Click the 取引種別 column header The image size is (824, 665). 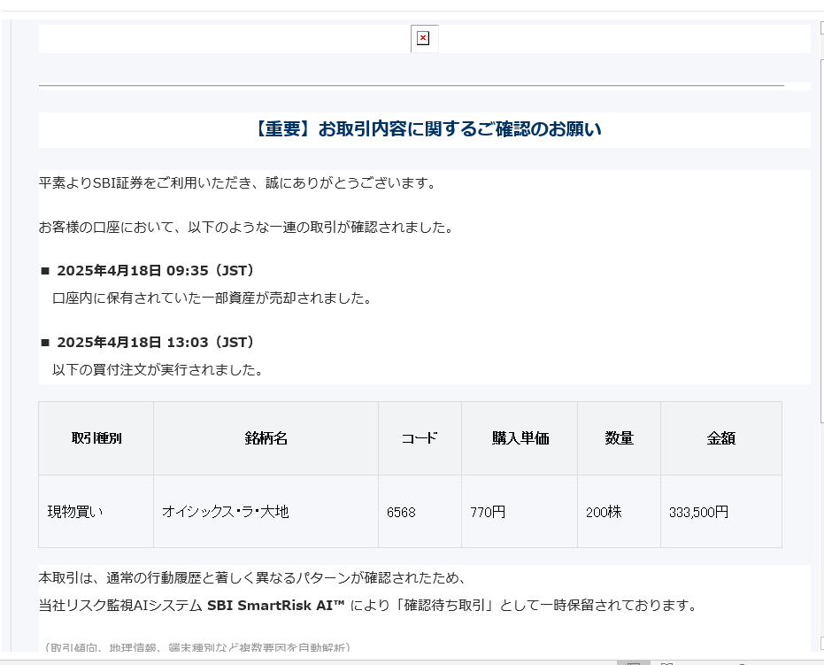click(x=96, y=438)
